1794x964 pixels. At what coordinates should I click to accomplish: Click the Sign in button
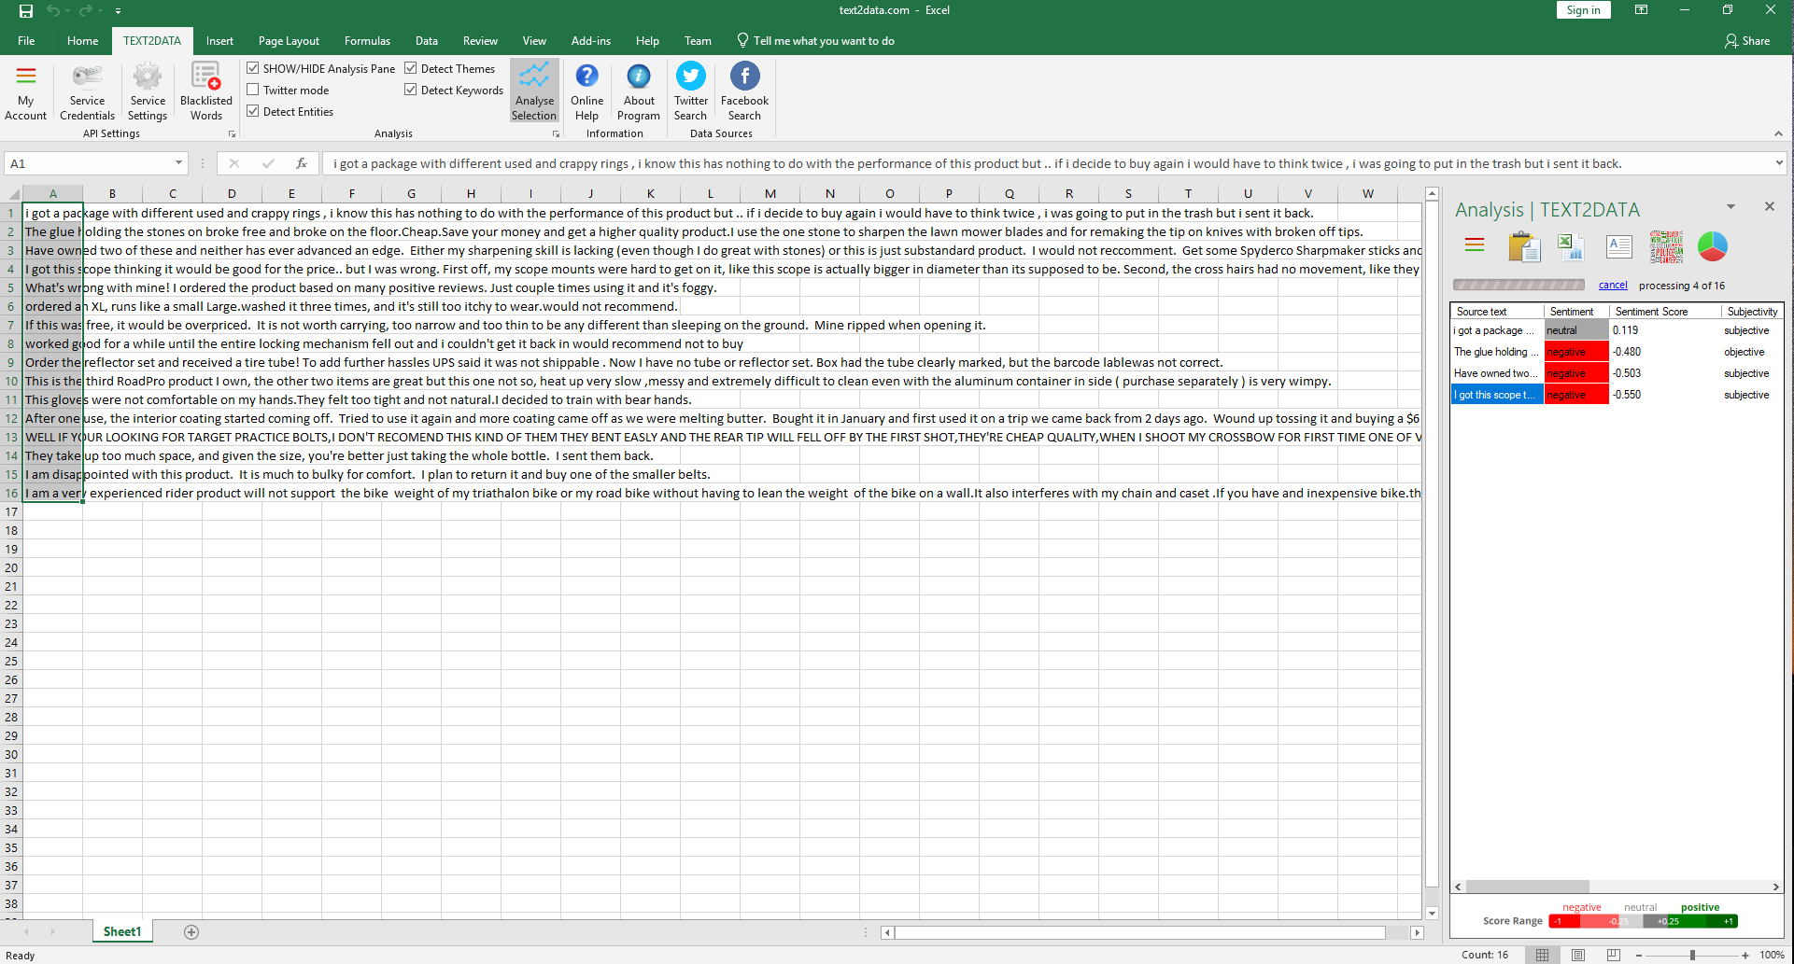click(x=1583, y=10)
